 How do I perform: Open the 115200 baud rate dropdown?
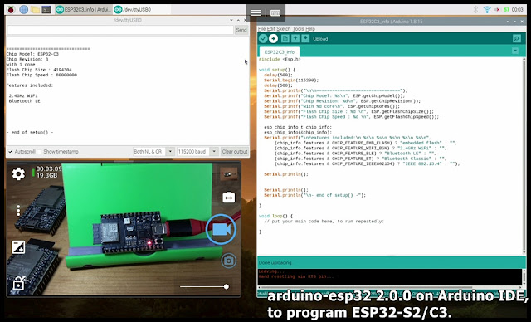coord(197,151)
